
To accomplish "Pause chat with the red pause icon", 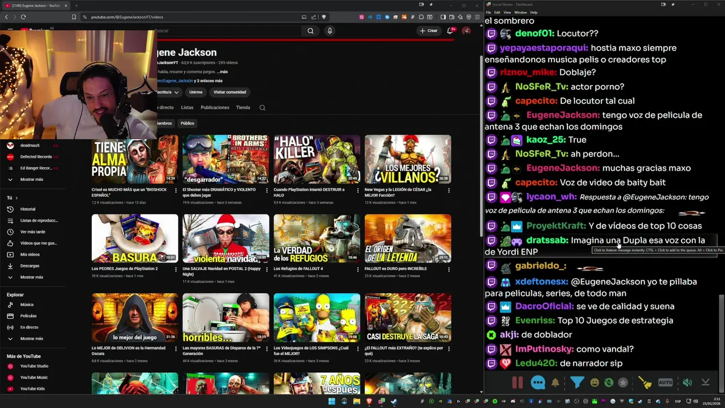I will coord(517,382).
